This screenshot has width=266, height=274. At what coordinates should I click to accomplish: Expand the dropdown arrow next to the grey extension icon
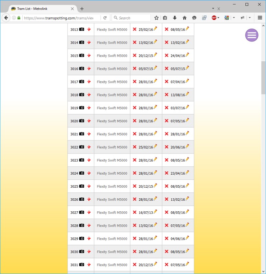(250, 18)
